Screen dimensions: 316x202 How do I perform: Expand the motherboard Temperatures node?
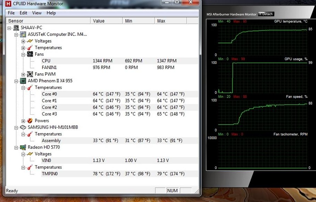tap(23, 48)
